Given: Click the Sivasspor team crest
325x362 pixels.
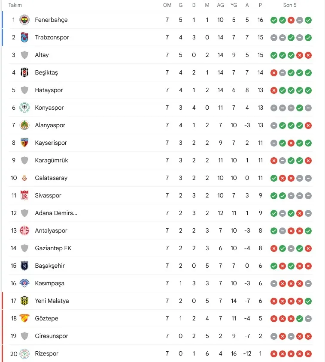Looking at the screenshot, I should click(24, 195).
